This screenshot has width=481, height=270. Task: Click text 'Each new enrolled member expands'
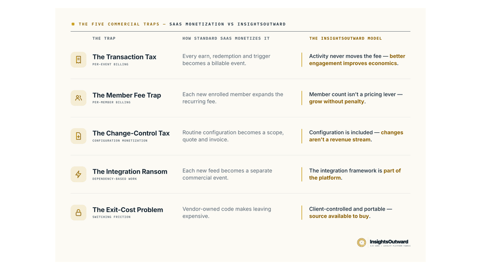[228, 94]
